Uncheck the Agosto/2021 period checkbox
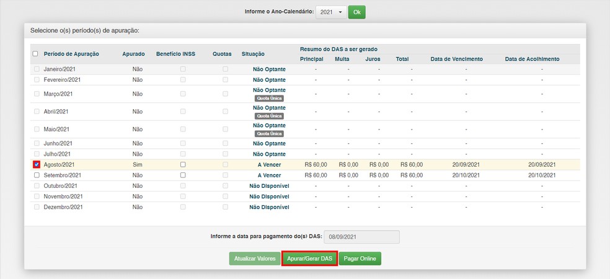Image resolution: width=610 pixels, height=279 pixels. [36, 165]
